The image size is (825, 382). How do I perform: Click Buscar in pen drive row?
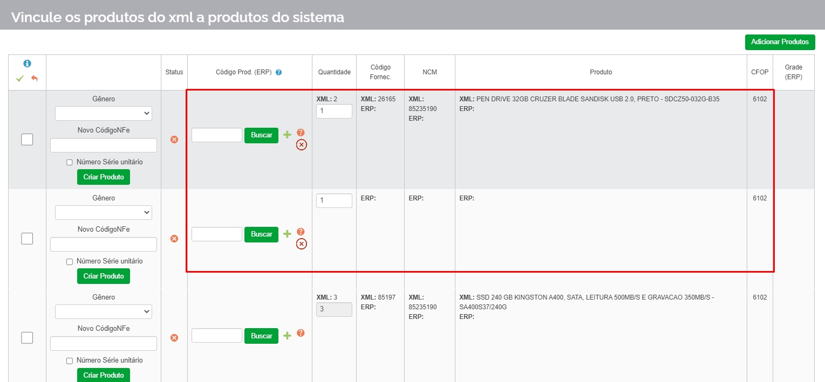pos(261,135)
